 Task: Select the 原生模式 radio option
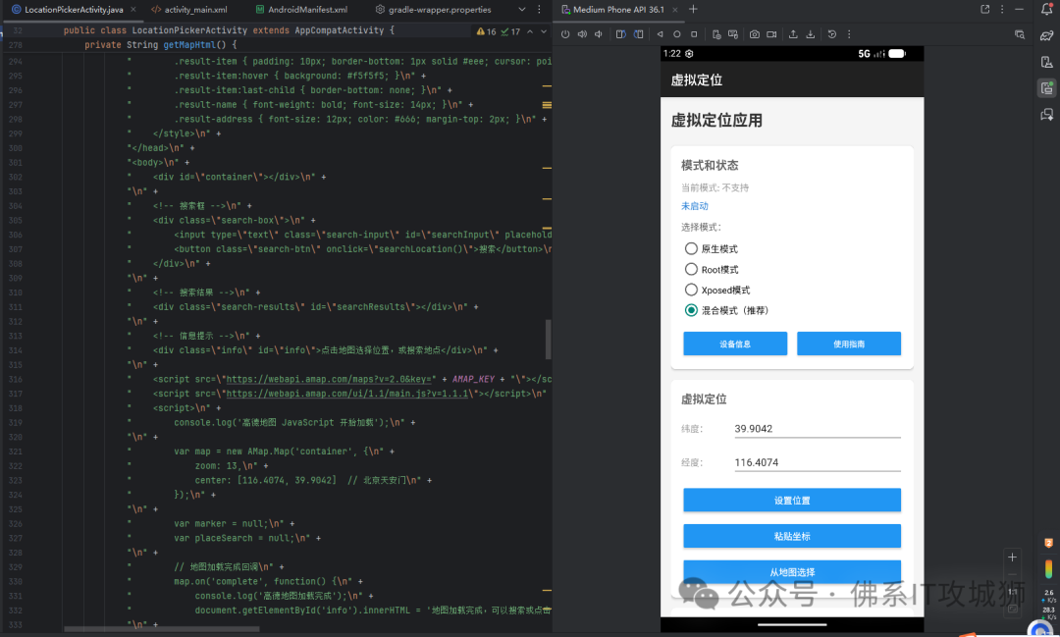click(x=691, y=248)
